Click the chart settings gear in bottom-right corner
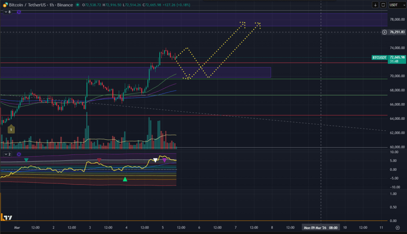The image size is (407, 234). tap(397, 228)
